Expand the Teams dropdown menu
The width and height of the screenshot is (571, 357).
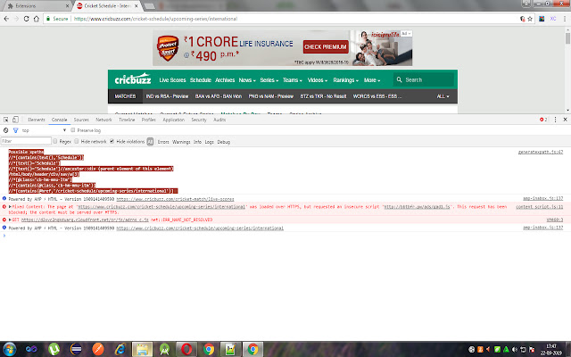(x=292, y=80)
